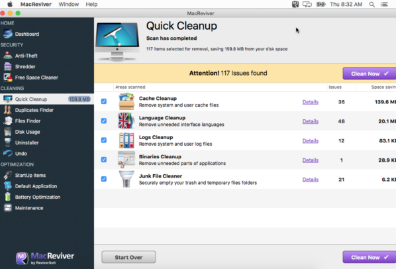Open the Shredder tool icon
Image resolution: width=396 pixels, height=269 pixels.
[7, 66]
